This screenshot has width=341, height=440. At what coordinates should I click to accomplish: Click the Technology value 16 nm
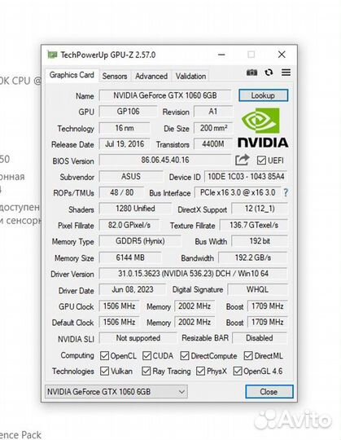point(125,128)
